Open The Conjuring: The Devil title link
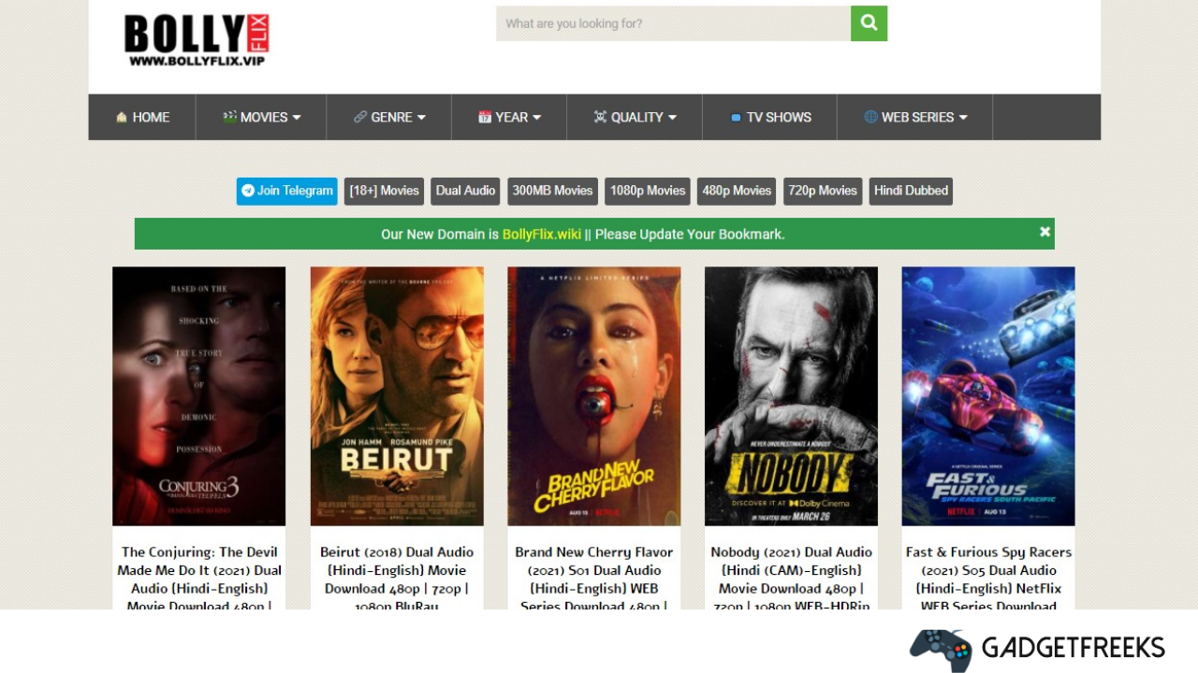This screenshot has width=1198, height=673. coord(199,577)
